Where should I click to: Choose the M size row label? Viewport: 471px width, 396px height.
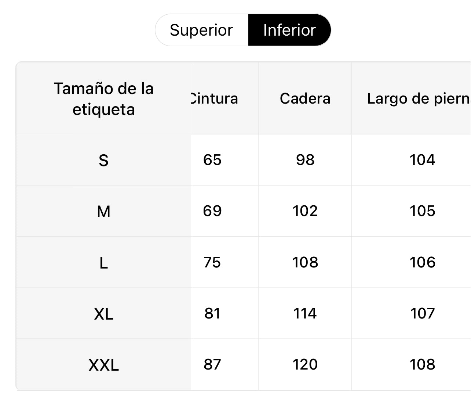(103, 211)
